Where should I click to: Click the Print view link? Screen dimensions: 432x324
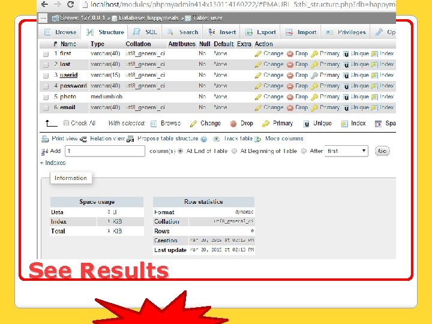click(64, 139)
